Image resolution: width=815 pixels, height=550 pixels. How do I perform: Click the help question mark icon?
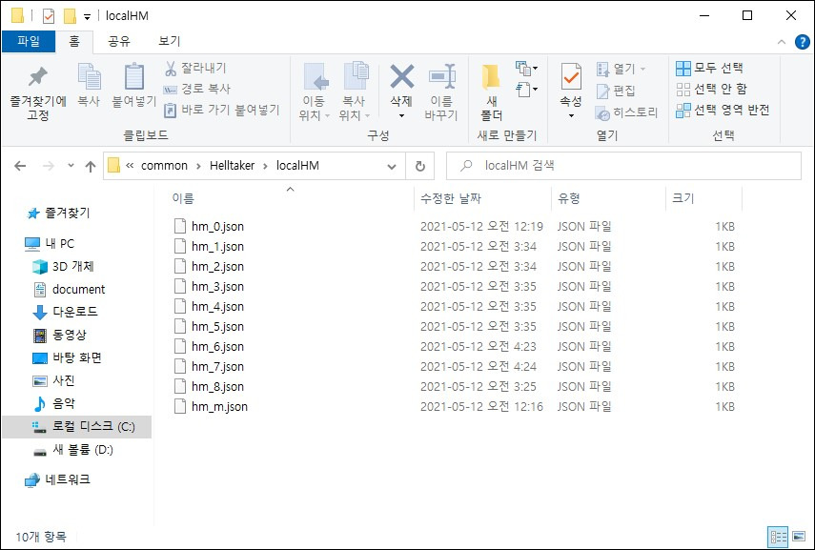click(802, 42)
